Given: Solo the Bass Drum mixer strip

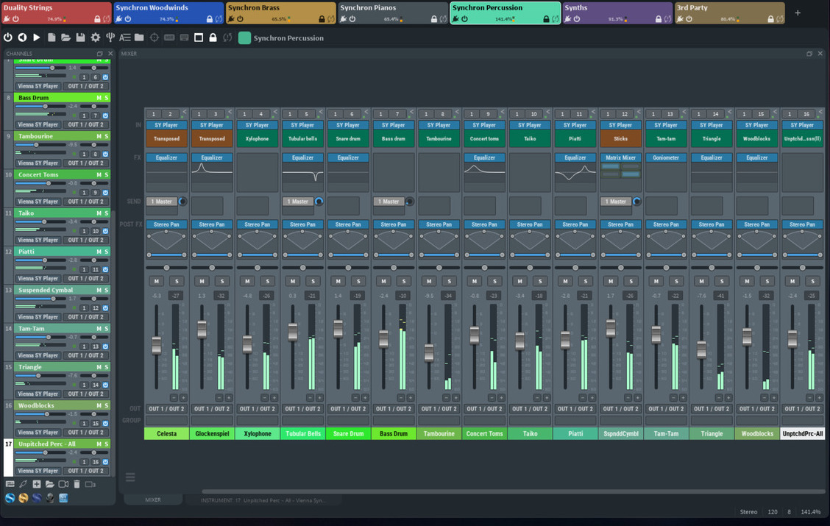Looking at the screenshot, I should [403, 281].
